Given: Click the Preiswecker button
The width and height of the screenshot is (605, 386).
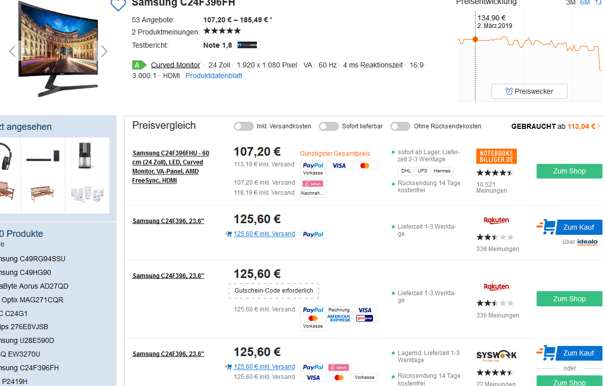Looking at the screenshot, I should pyautogui.click(x=529, y=91).
